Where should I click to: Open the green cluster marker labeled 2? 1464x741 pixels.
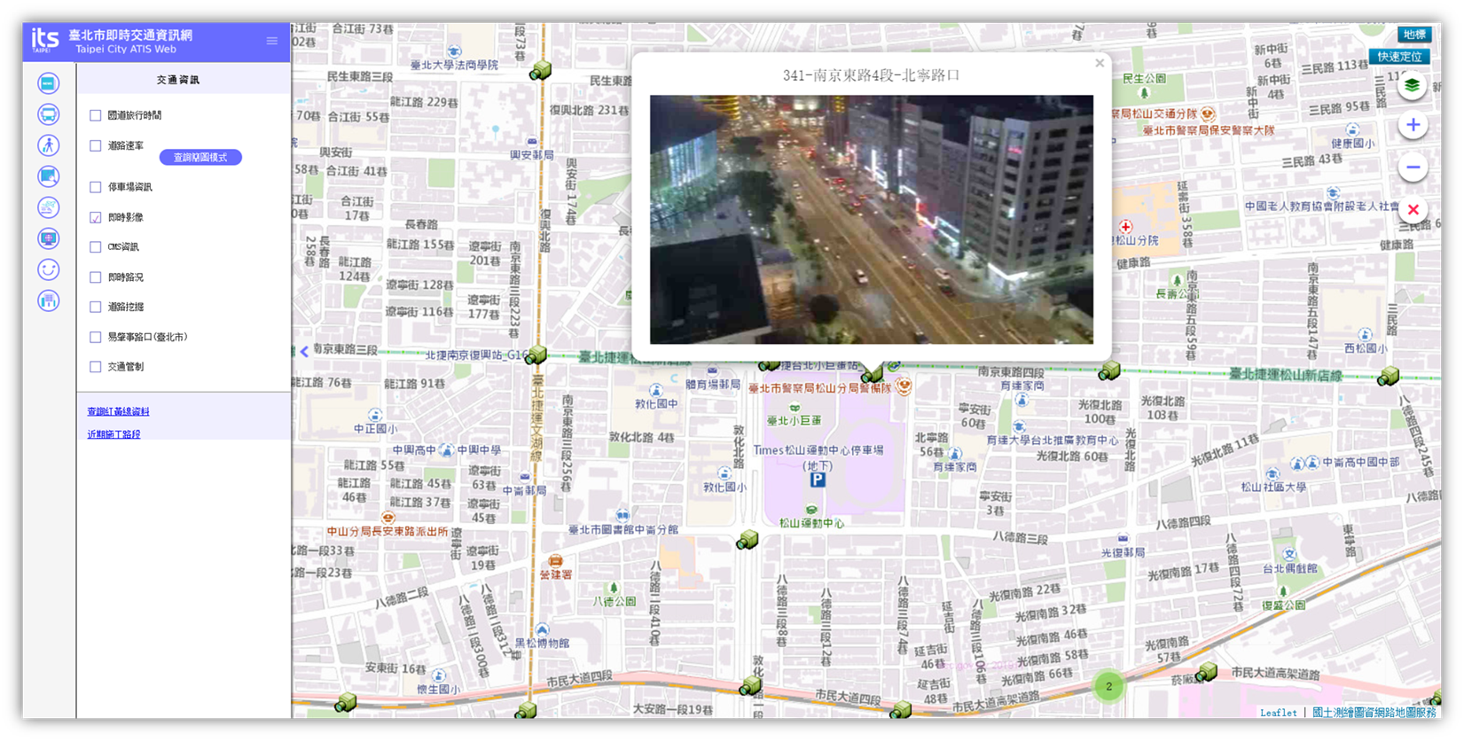coord(1108,686)
